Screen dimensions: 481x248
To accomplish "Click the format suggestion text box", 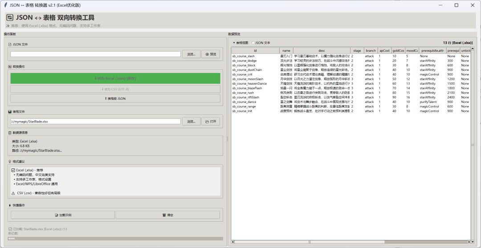I will click(x=115, y=182).
